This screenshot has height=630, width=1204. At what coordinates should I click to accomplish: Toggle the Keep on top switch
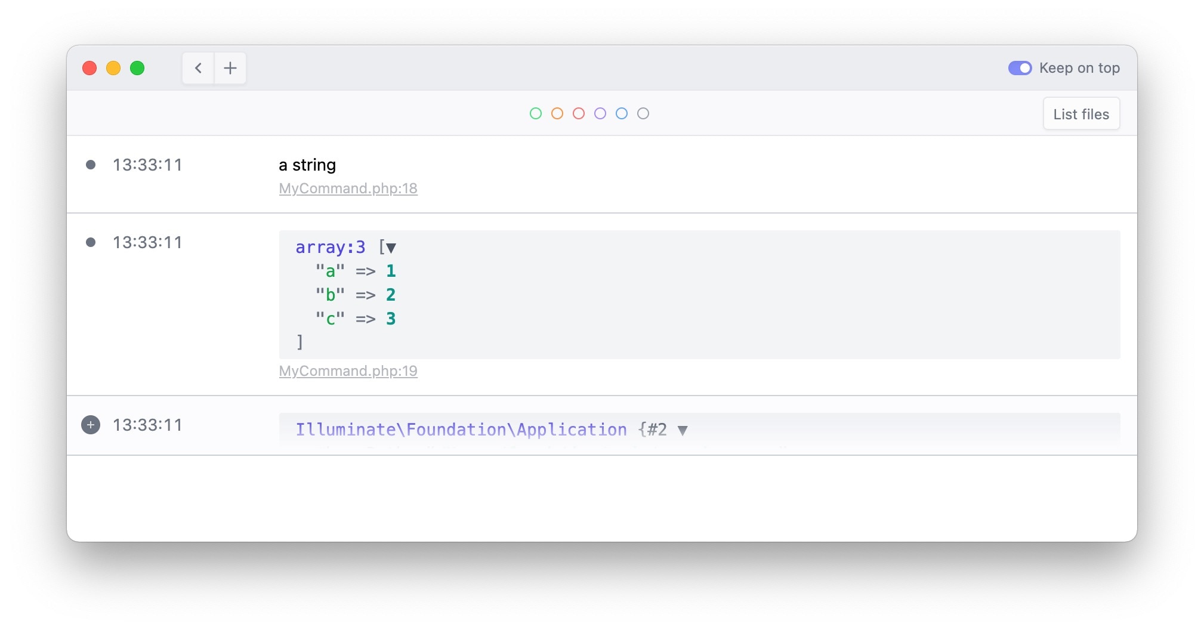[x=1020, y=68]
